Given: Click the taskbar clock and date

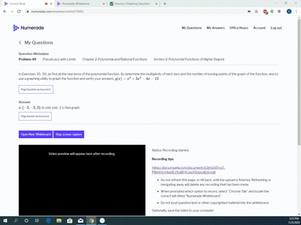Looking at the screenshot, I should click(x=293, y=221).
